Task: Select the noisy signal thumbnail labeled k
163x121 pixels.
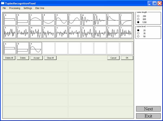Action: pos(10,32)
